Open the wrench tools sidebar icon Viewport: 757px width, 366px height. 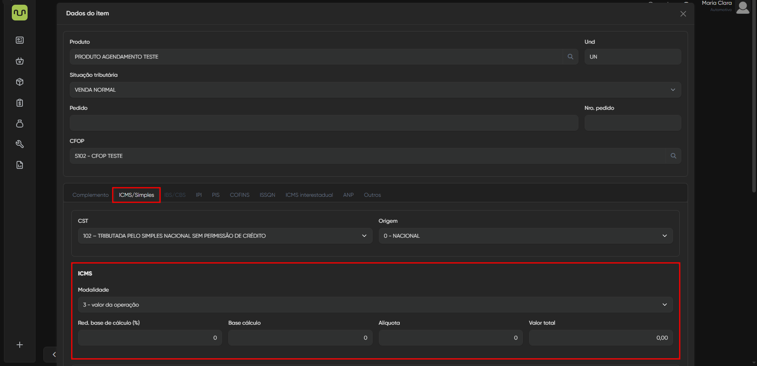pyautogui.click(x=20, y=144)
